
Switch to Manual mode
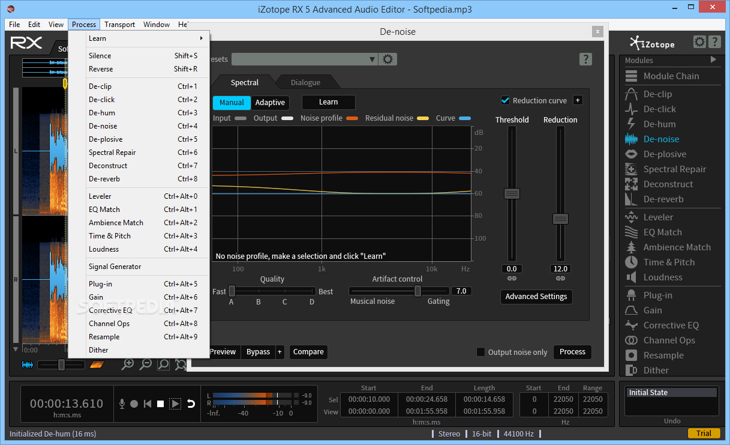232,103
